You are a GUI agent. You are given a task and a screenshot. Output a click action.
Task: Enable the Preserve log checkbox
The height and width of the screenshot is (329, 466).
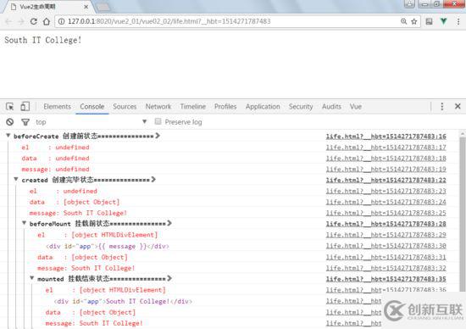click(x=158, y=121)
